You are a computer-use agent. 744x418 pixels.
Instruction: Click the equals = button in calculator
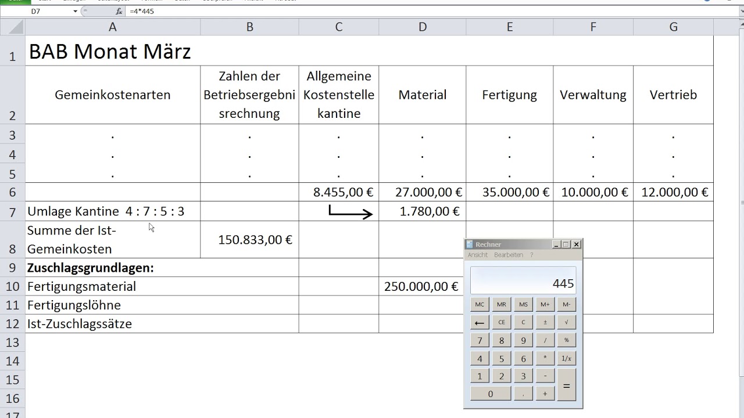[x=567, y=385]
